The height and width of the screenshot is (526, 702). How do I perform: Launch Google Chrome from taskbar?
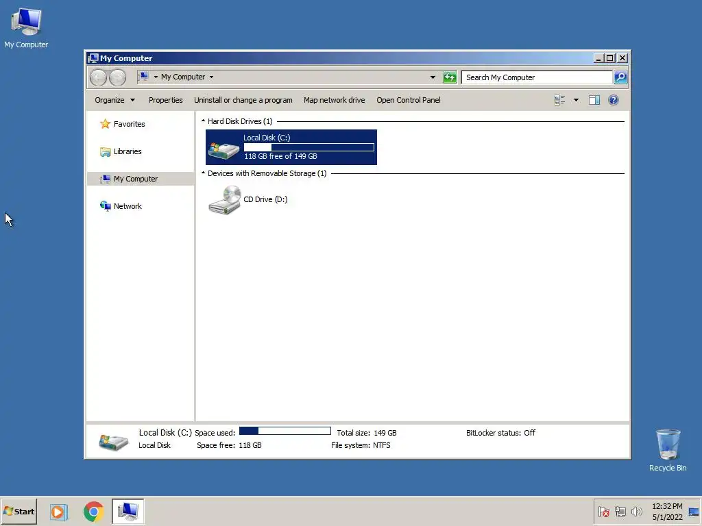tap(93, 511)
